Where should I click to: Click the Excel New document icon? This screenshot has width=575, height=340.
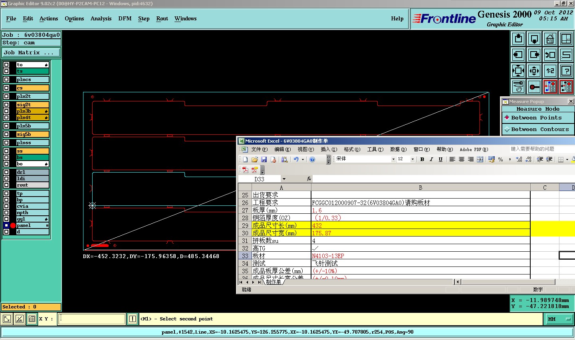pyautogui.click(x=245, y=159)
